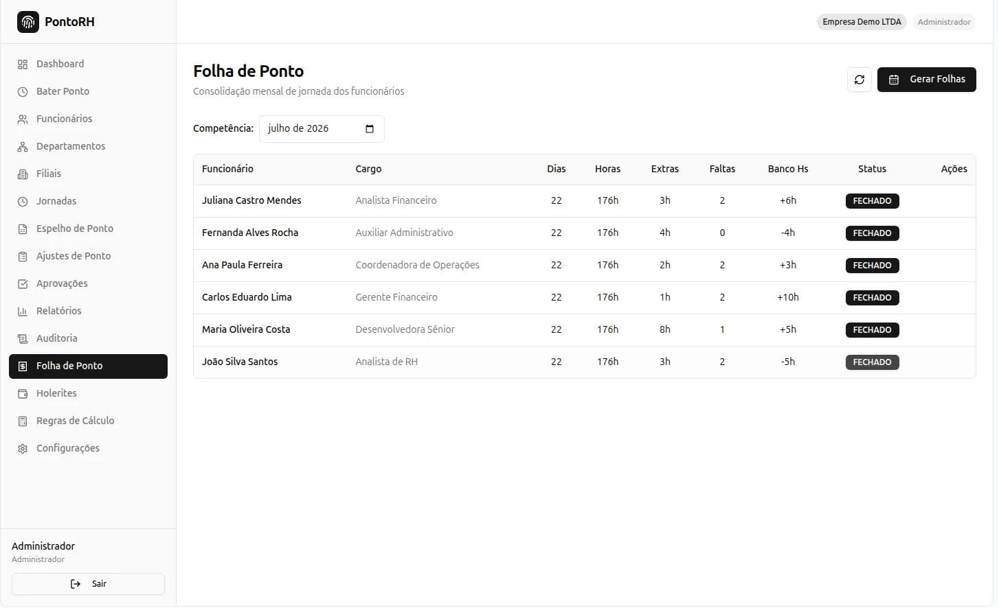Click the Configurações gear icon

click(x=23, y=448)
